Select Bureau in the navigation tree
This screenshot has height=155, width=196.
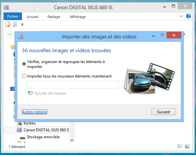[29, 123]
